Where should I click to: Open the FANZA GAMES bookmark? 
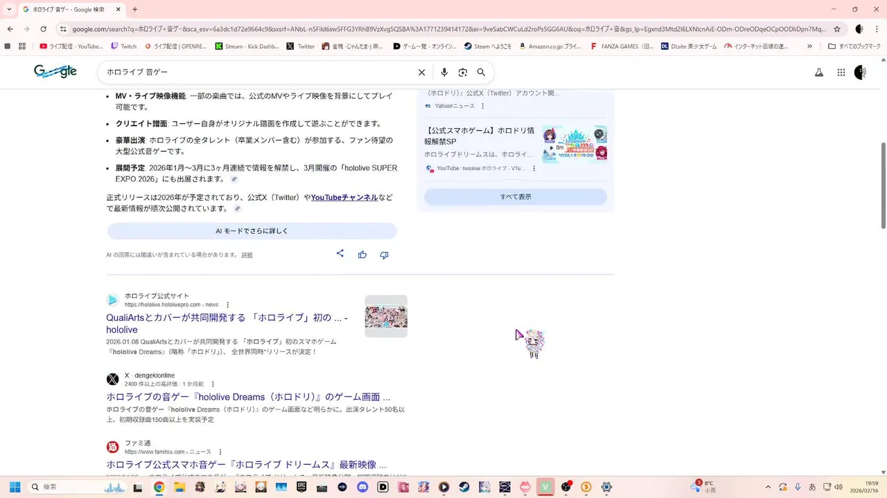[x=622, y=46]
